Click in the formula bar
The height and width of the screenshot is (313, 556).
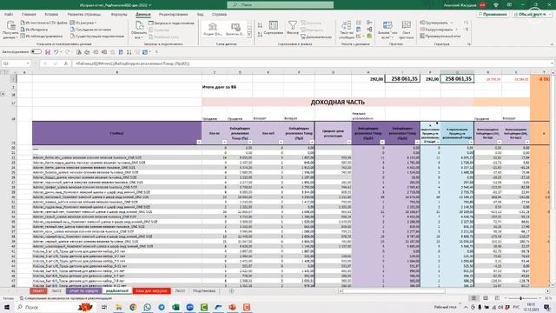312,63
